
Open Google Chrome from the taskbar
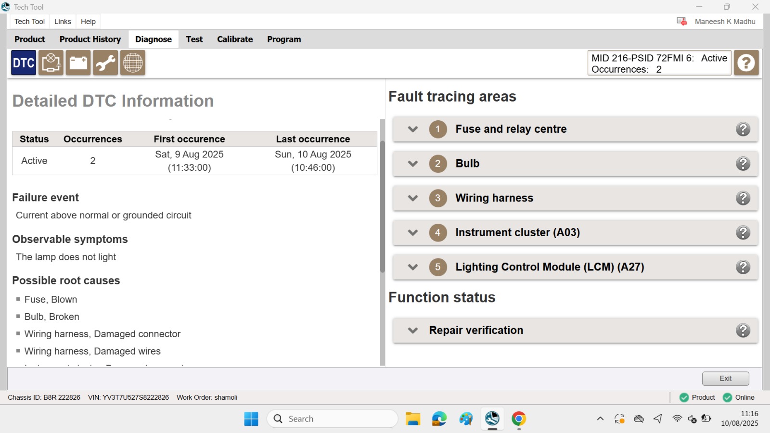(x=518, y=419)
